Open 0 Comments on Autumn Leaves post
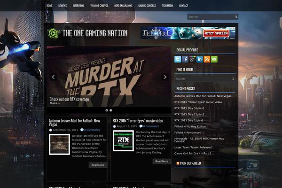Viewport: 282px width, 188px height. point(92,130)
